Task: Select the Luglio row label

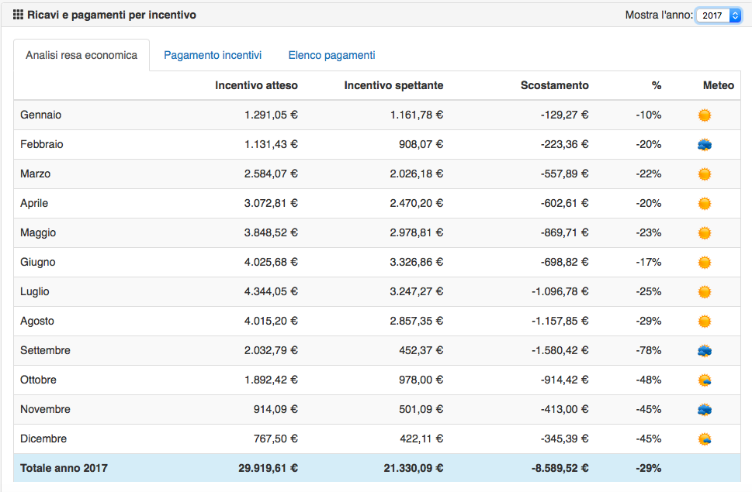Action: [35, 291]
